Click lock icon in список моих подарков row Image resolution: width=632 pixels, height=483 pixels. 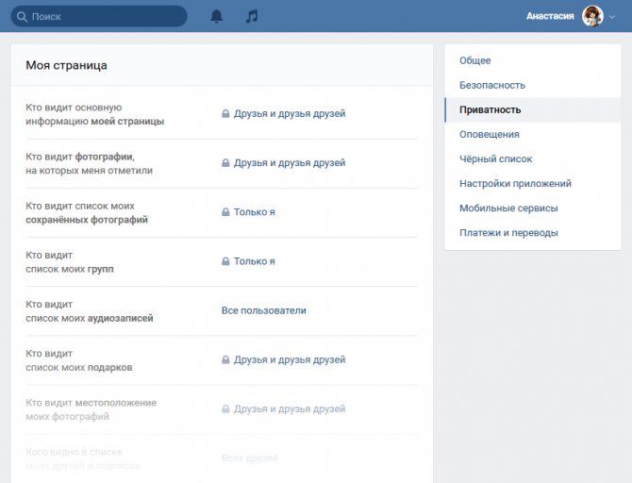pyautogui.click(x=225, y=359)
